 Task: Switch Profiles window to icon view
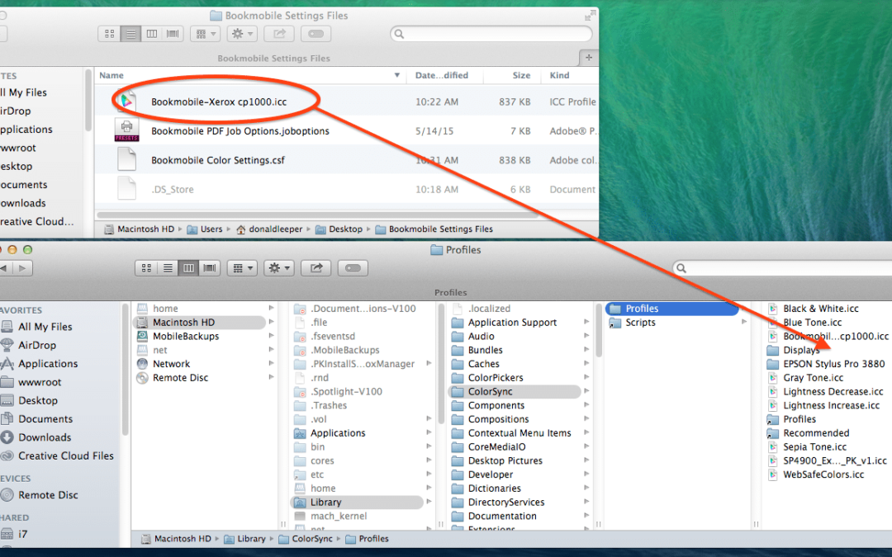coord(146,268)
